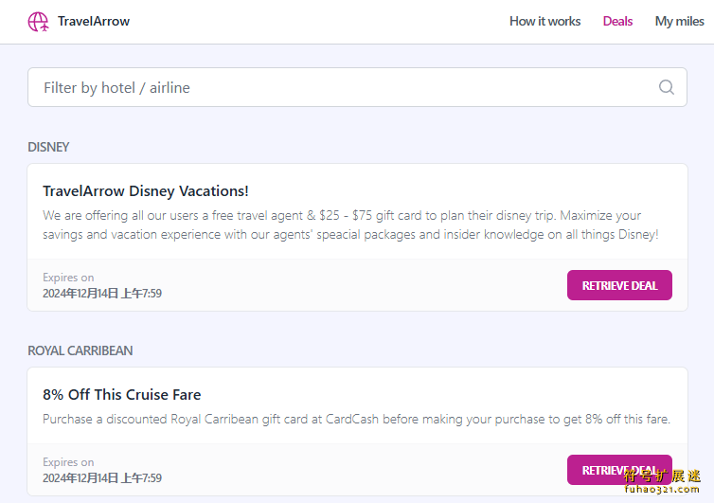Image resolution: width=714 pixels, height=503 pixels.
Task: Click the TravelArrow brand name text
Action: pyautogui.click(x=94, y=22)
